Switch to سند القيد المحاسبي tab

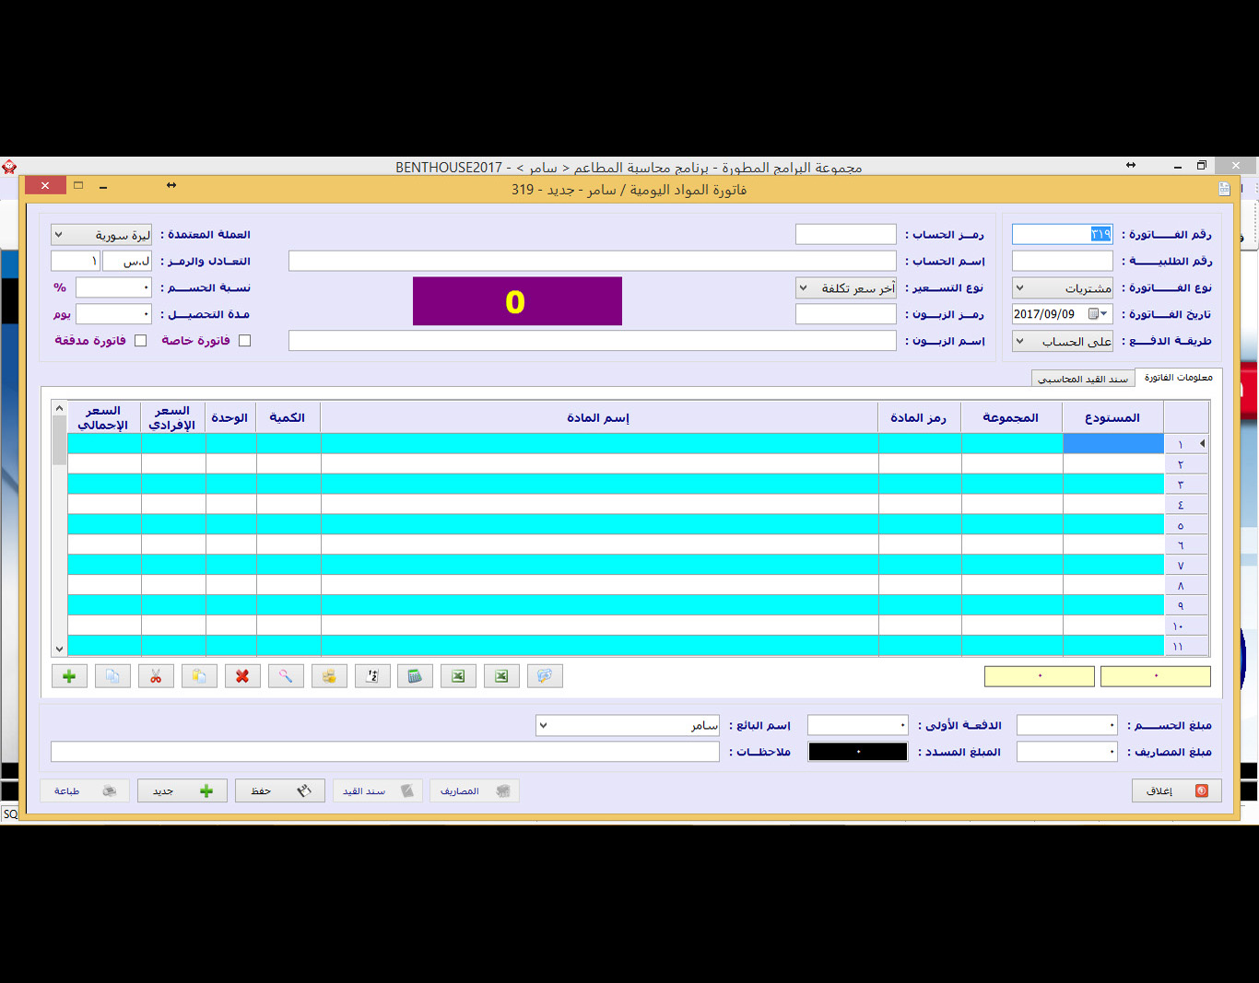[1082, 379]
